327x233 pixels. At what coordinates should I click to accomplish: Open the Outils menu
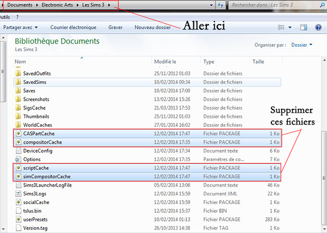[5, 17]
